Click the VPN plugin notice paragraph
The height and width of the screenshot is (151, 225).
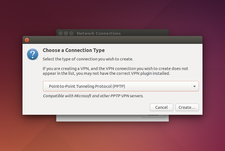115,71
